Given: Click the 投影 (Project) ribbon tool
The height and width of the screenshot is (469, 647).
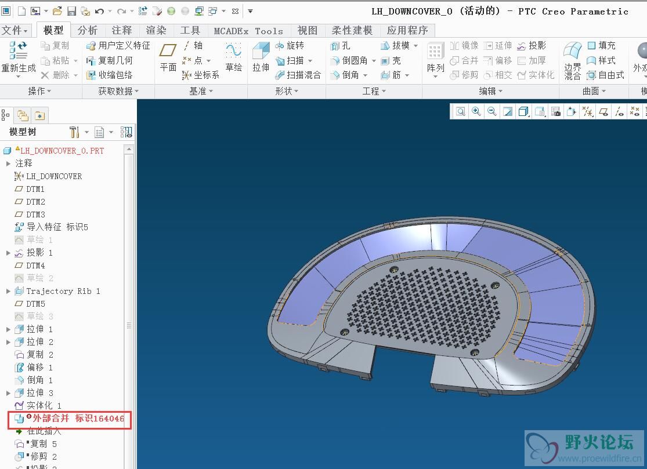Looking at the screenshot, I should pyautogui.click(x=532, y=45).
